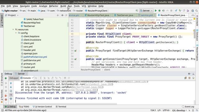Hide Debug panel with the download-arrow icon
The height and width of the screenshot is (112, 199).
193,74
